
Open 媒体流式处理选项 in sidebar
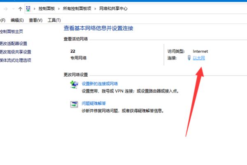click(x=16, y=60)
